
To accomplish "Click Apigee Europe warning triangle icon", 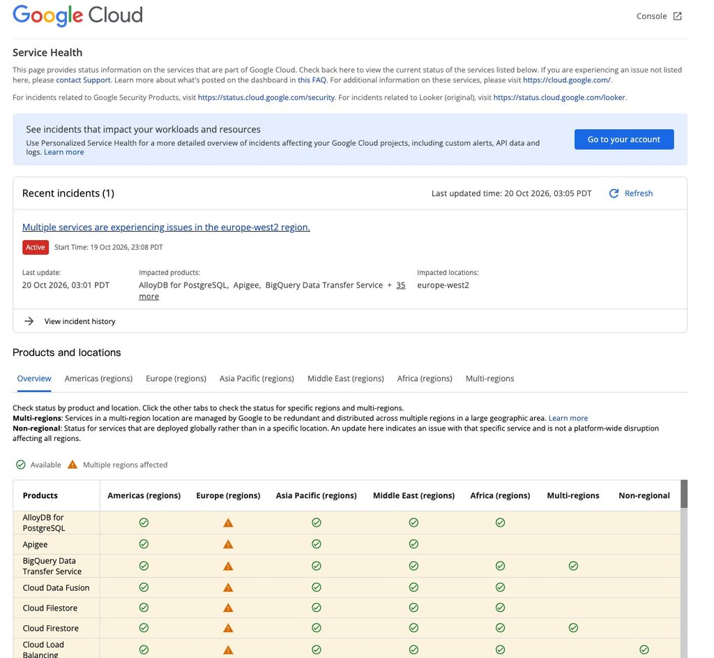I will pyautogui.click(x=228, y=544).
